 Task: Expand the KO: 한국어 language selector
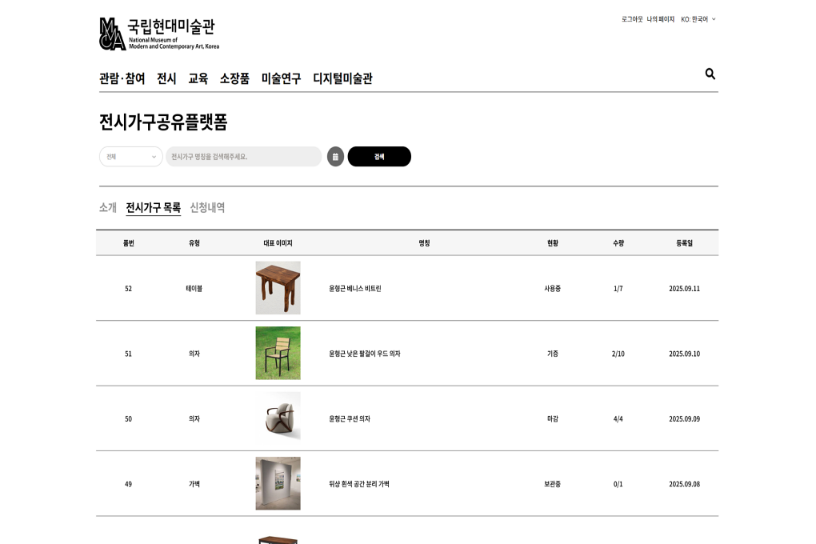[695, 18]
